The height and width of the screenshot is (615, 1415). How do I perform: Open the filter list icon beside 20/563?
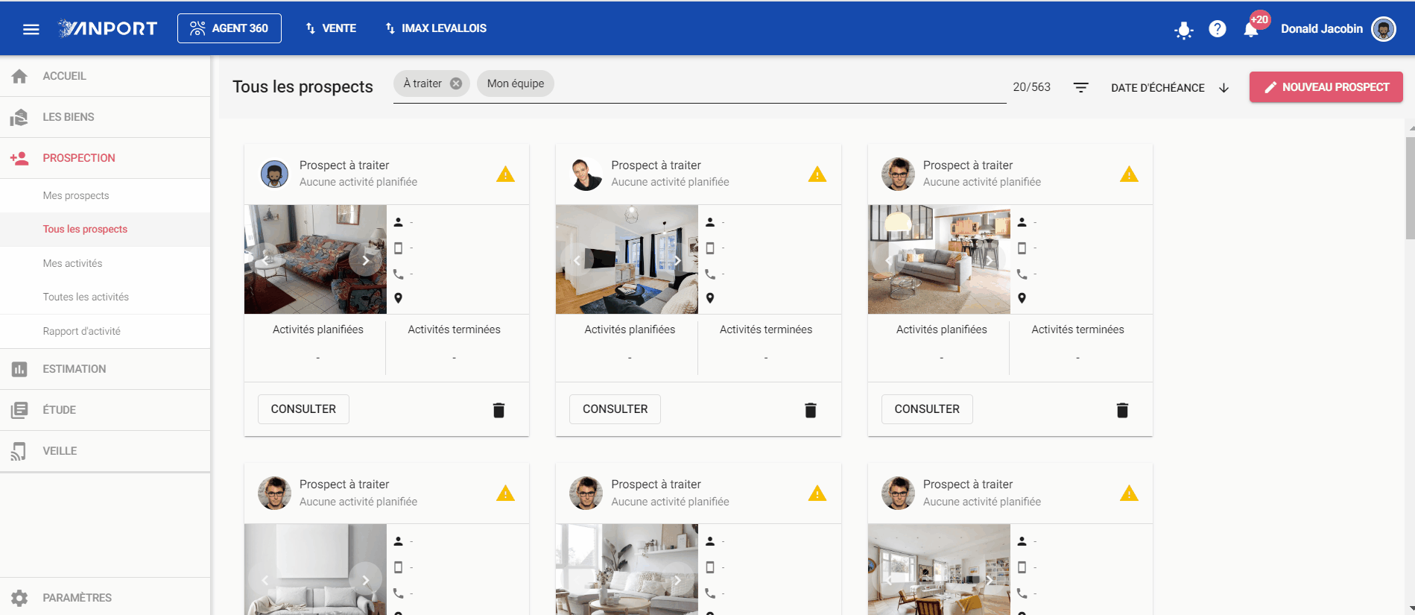click(1080, 87)
